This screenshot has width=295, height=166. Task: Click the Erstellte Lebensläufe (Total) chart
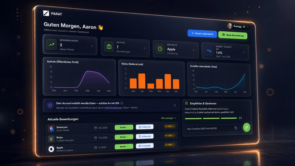click(x=219, y=80)
